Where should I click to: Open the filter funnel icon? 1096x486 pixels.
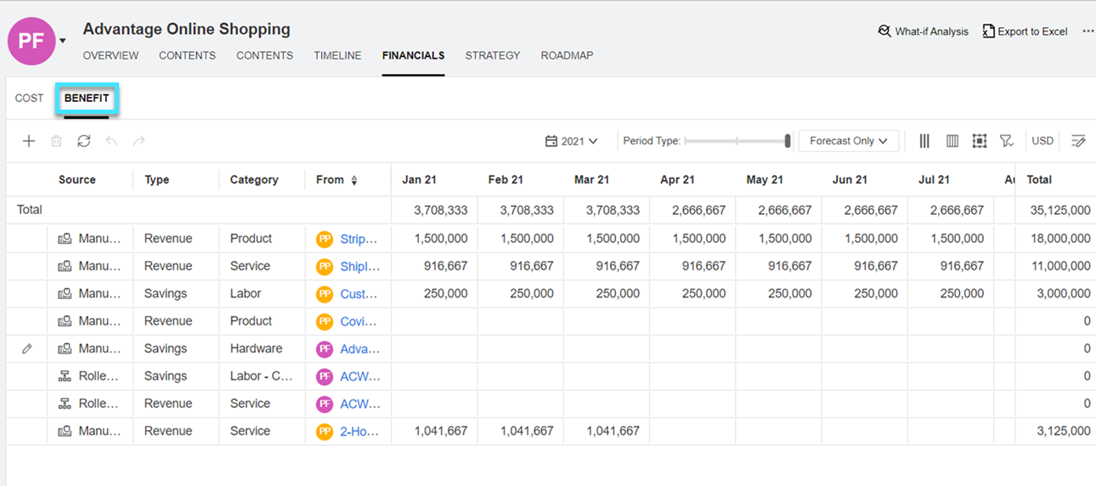tap(1007, 141)
